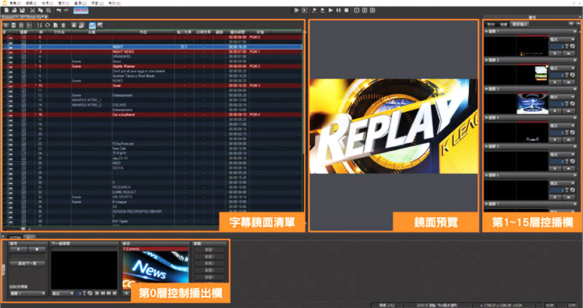Toggle the checkbox on the GAME RESULT row
This screenshot has width=583, height=308.
click(x=24, y=192)
